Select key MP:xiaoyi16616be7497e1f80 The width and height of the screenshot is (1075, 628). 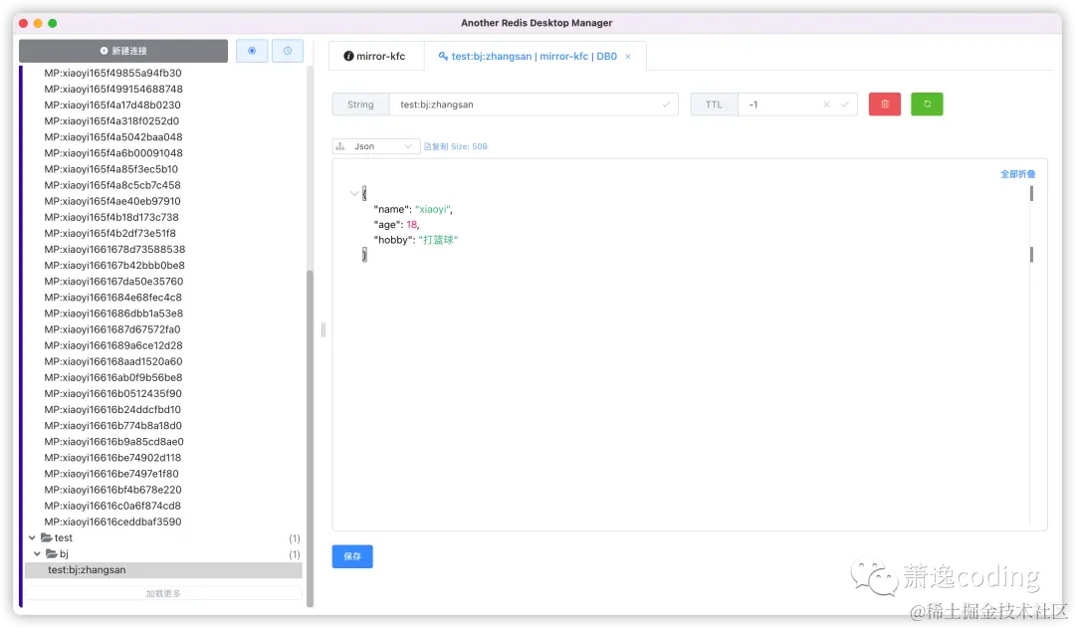click(111, 474)
